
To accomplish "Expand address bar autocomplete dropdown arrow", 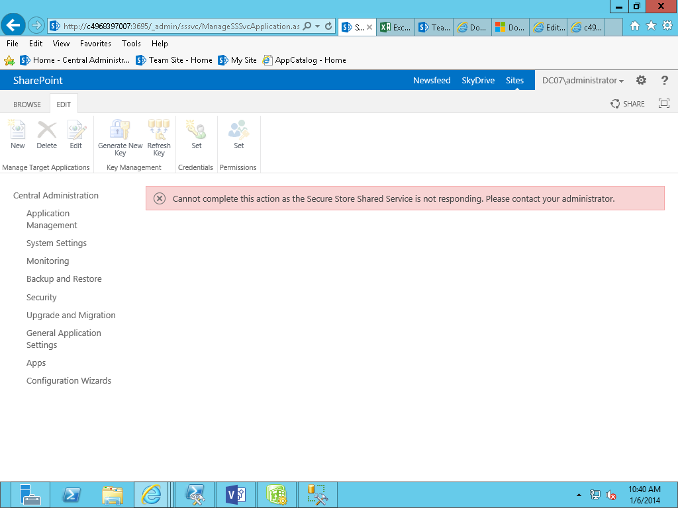I will (317, 26).
